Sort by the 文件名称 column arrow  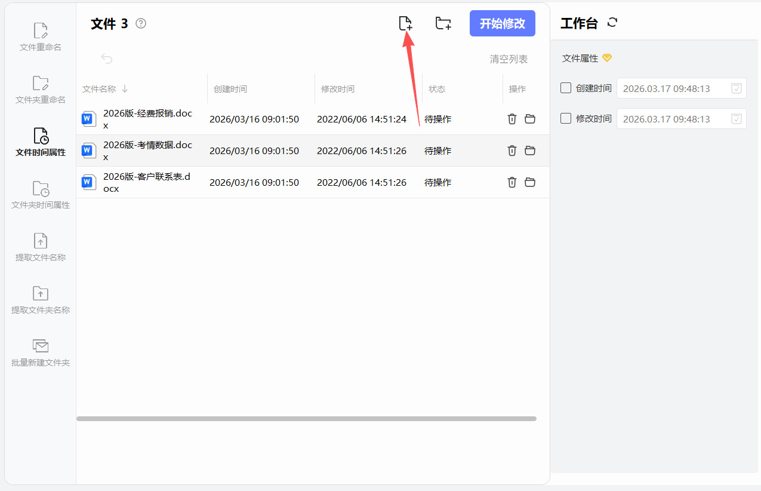(125, 89)
